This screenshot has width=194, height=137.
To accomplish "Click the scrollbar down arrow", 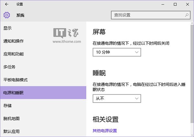I will click(x=192, y=135).
